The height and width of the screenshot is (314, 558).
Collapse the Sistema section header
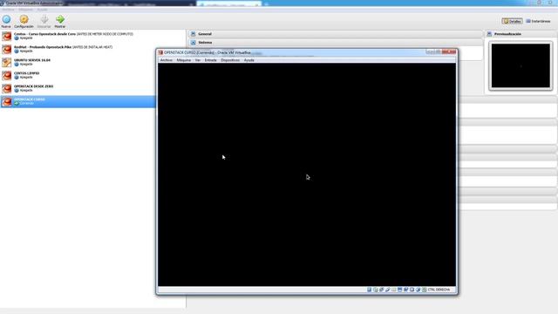point(335,43)
